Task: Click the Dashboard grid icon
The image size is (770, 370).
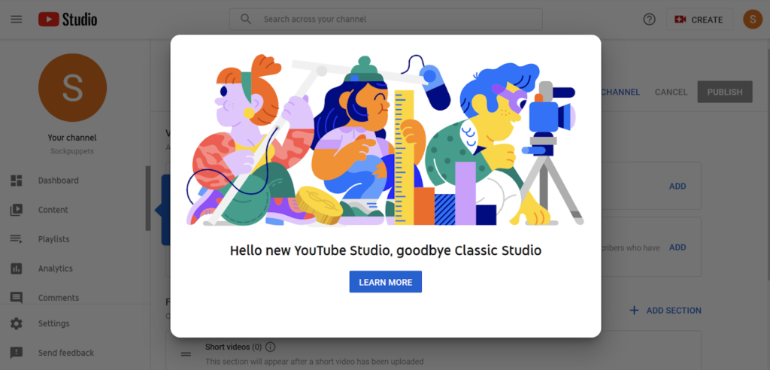Action: tap(16, 180)
